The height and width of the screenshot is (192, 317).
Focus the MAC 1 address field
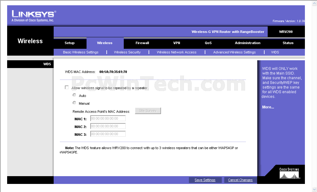pos(108,118)
